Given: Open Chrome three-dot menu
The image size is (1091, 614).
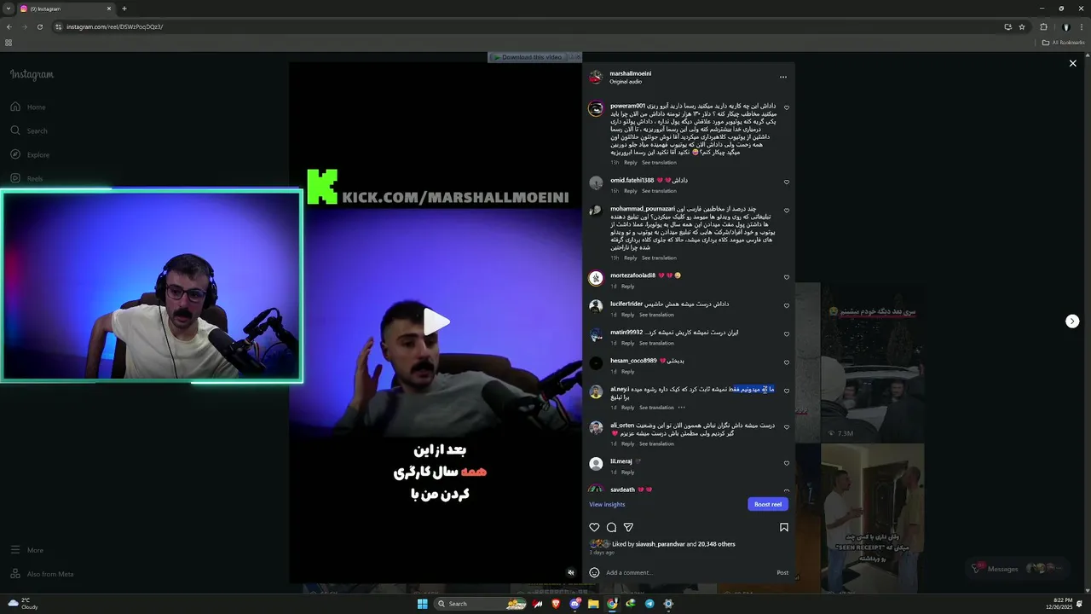Looking at the screenshot, I should [x=1082, y=26].
